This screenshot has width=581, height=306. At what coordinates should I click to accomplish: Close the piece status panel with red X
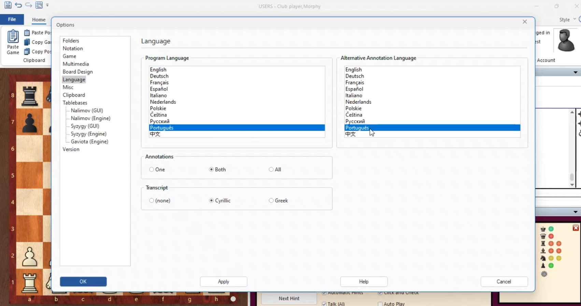[576, 228]
